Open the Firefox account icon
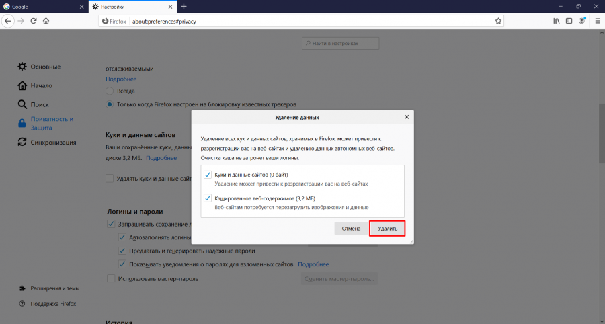605x324 pixels. click(583, 21)
